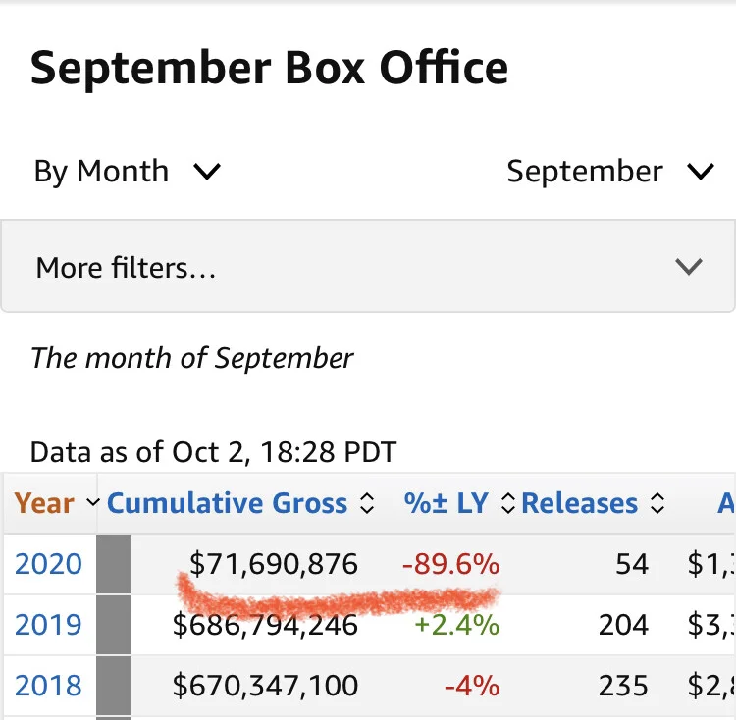This screenshot has width=736, height=720.
Task: Open the By Month dropdown
Action: click(x=127, y=171)
